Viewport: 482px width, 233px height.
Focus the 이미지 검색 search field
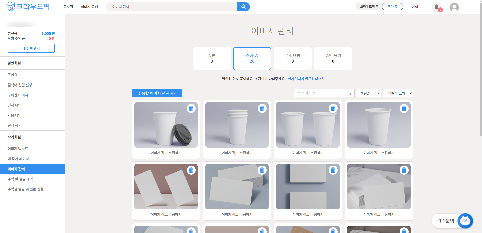pyautogui.click(x=171, y=7)
